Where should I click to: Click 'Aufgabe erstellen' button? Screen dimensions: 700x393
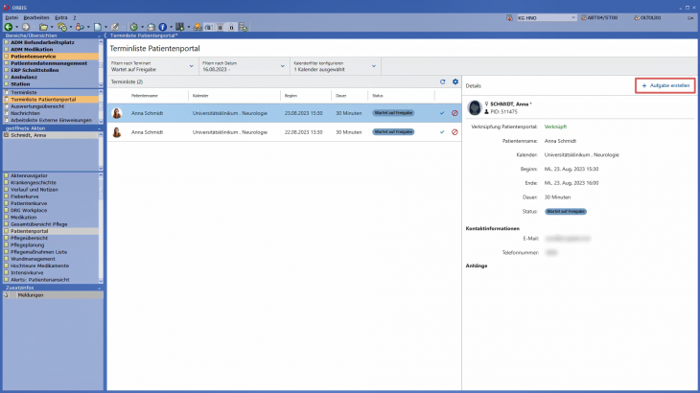665,85
